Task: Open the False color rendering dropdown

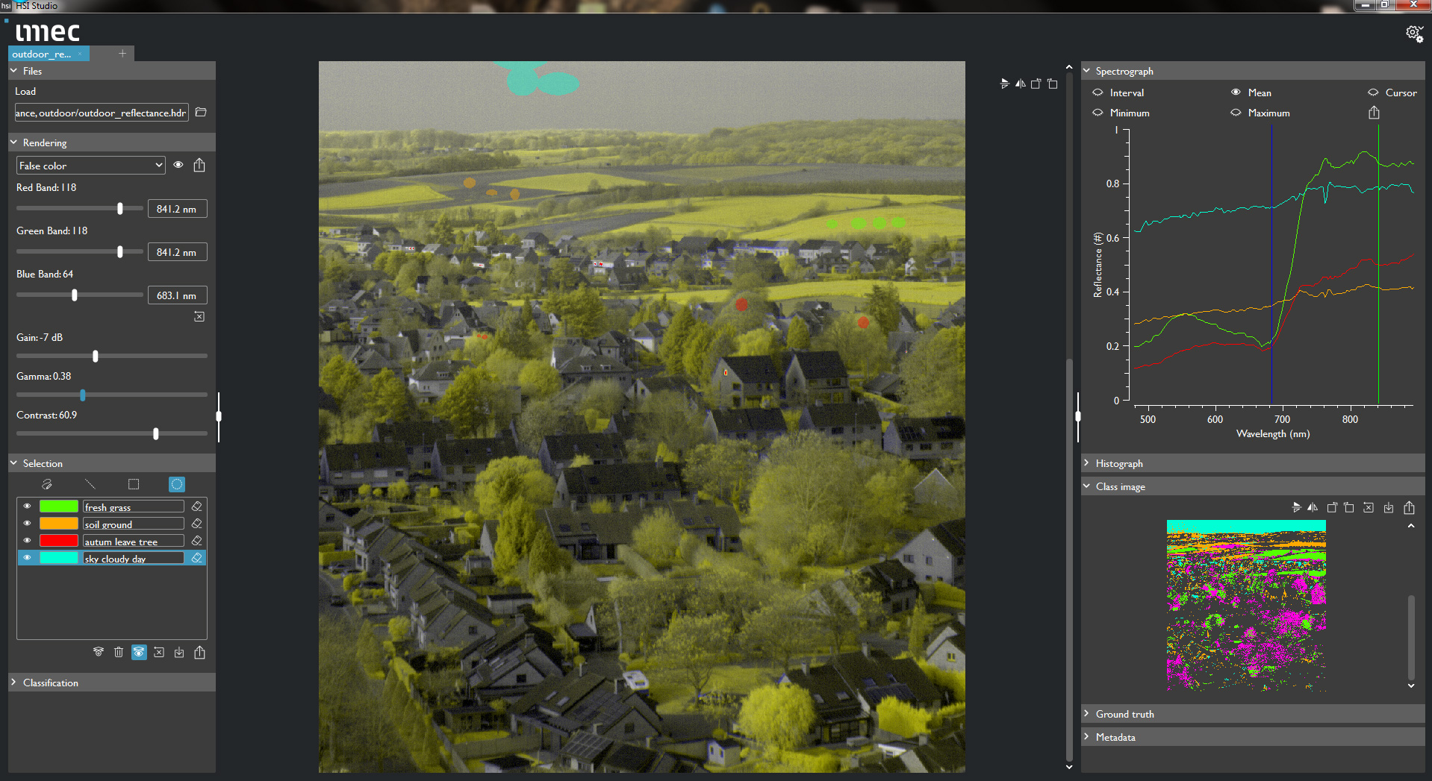Action: pos(90,165)
